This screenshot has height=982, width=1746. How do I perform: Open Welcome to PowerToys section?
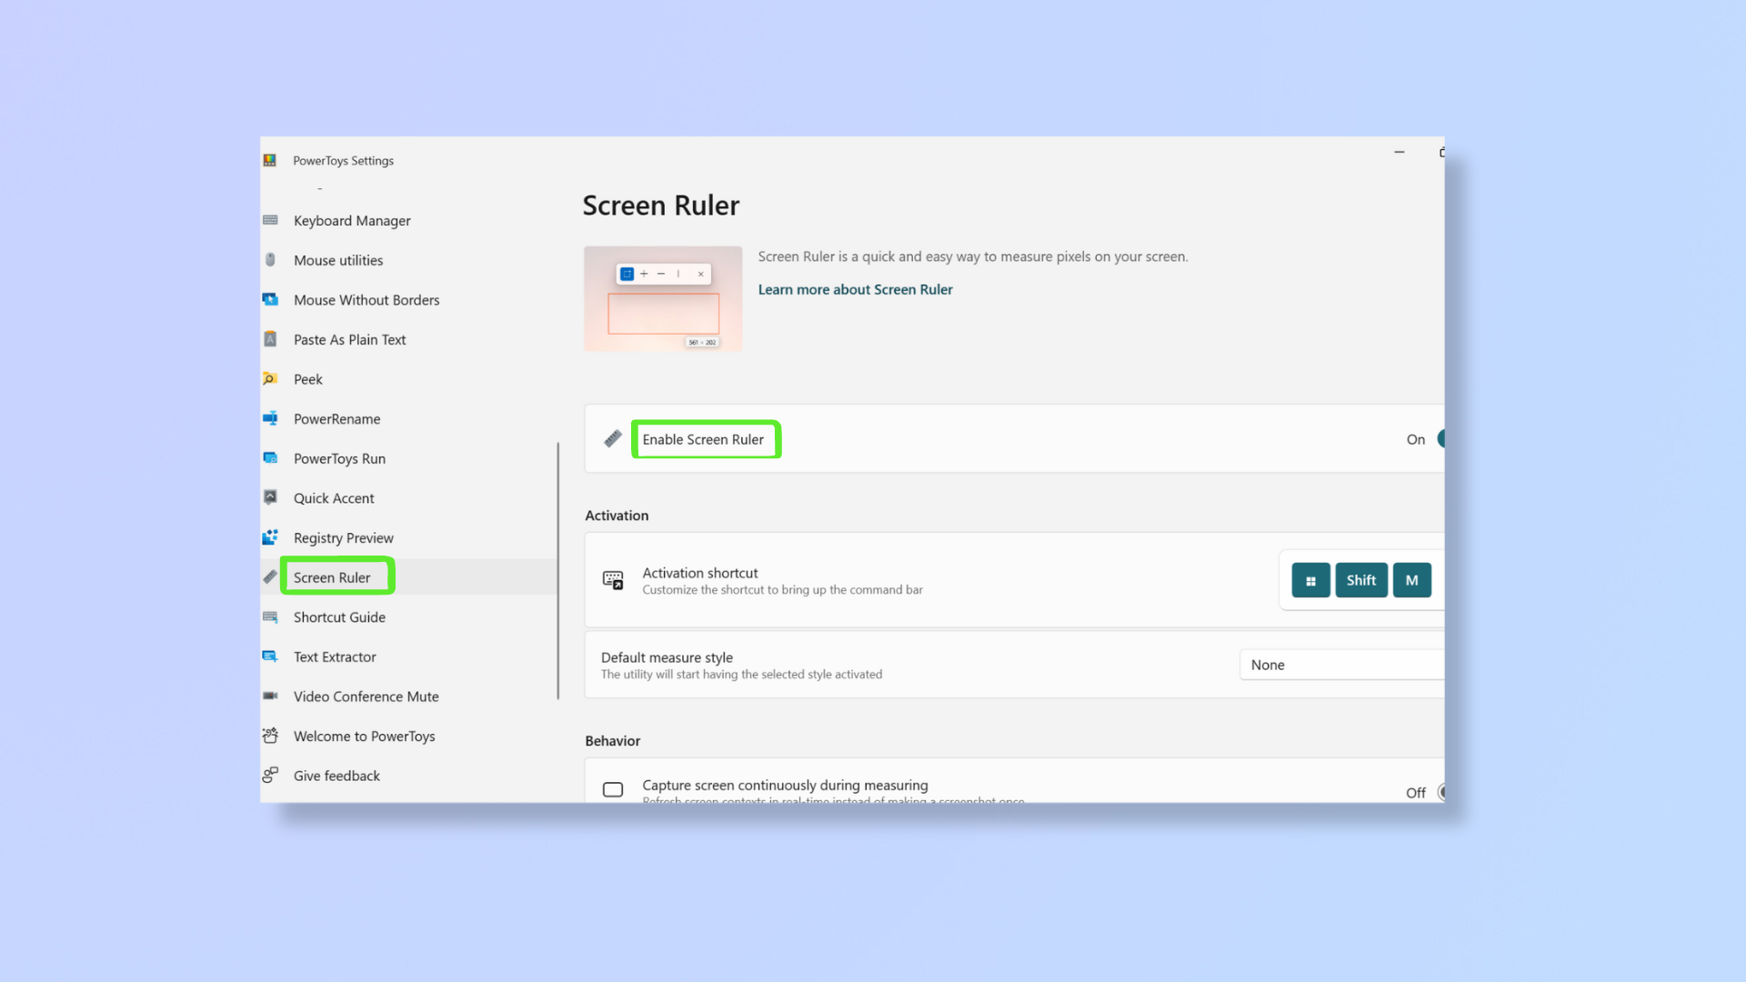point(364,735)
